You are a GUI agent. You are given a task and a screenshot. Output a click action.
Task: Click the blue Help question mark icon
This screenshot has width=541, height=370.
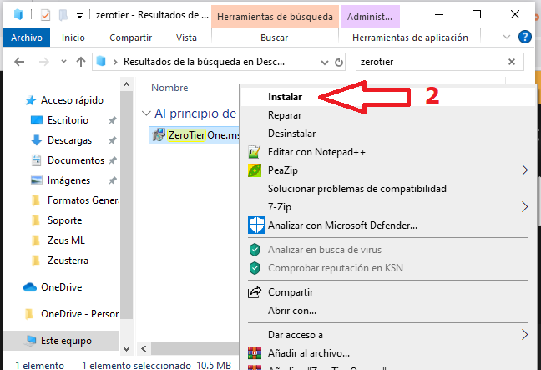coord(525,37)
